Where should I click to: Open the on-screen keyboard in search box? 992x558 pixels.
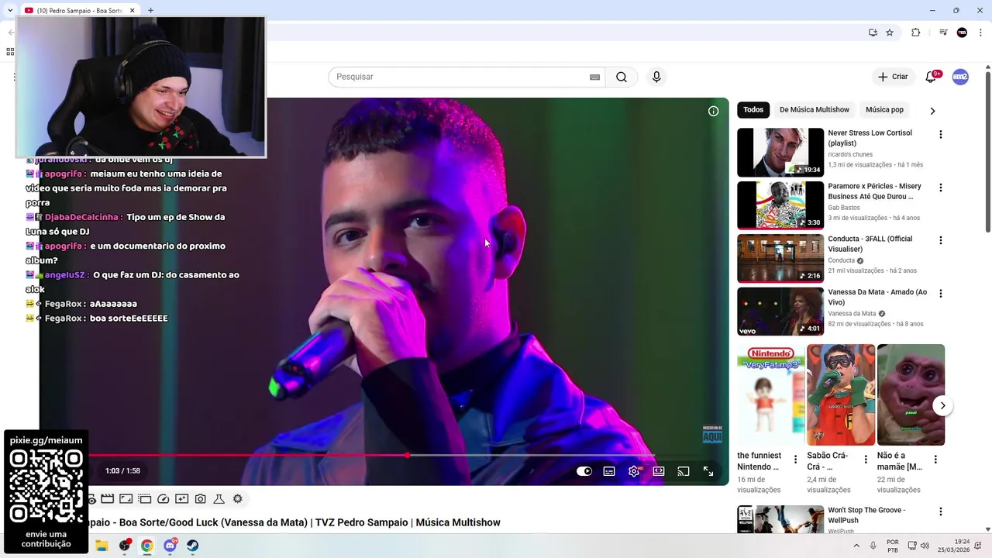point(595,77)
